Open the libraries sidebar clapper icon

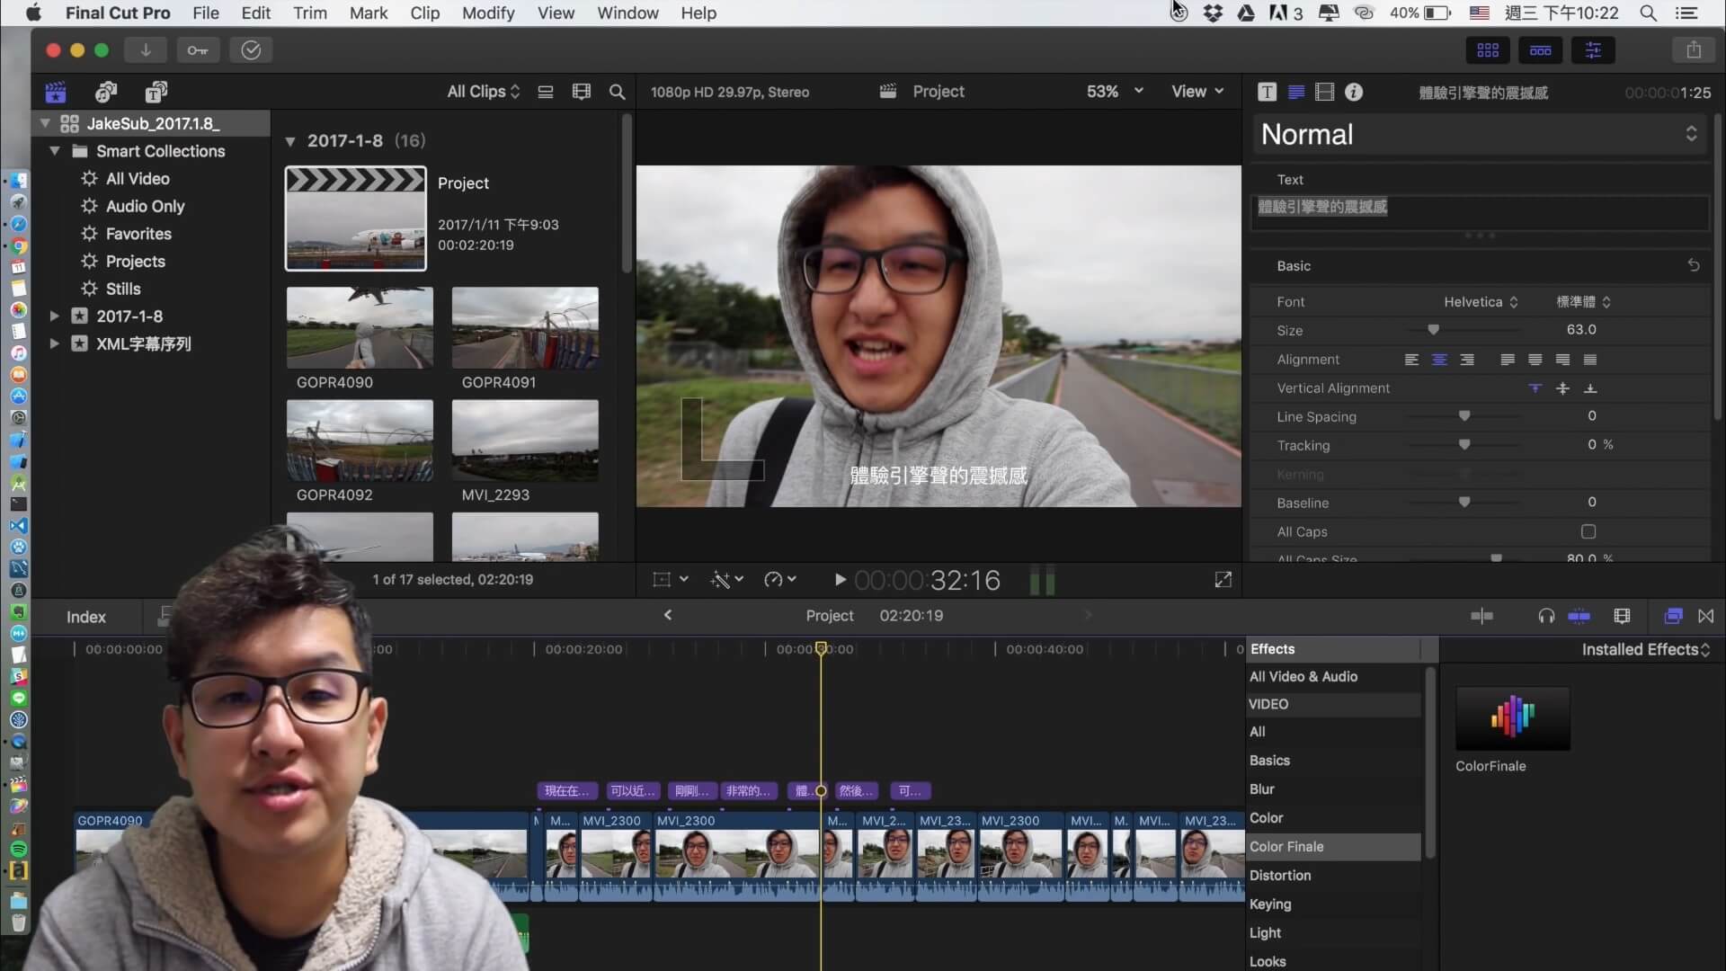(56, 92)
